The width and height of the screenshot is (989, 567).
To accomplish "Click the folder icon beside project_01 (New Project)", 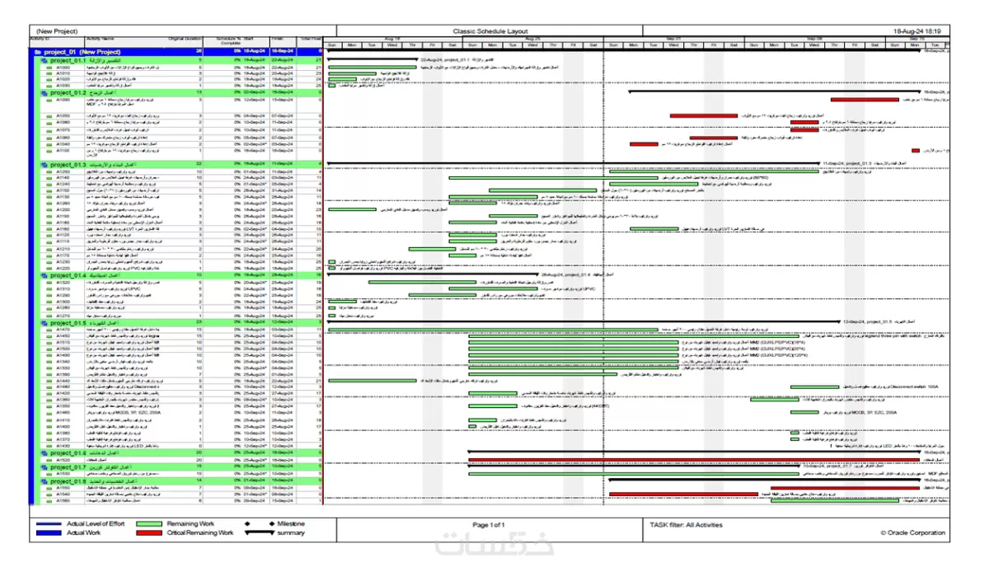I will [37, 52].
